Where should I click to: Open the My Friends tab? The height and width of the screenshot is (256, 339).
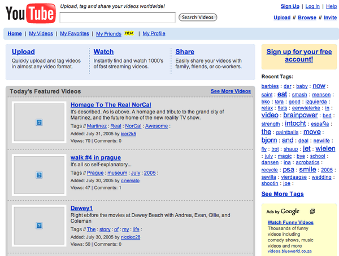tap(108, 34)
